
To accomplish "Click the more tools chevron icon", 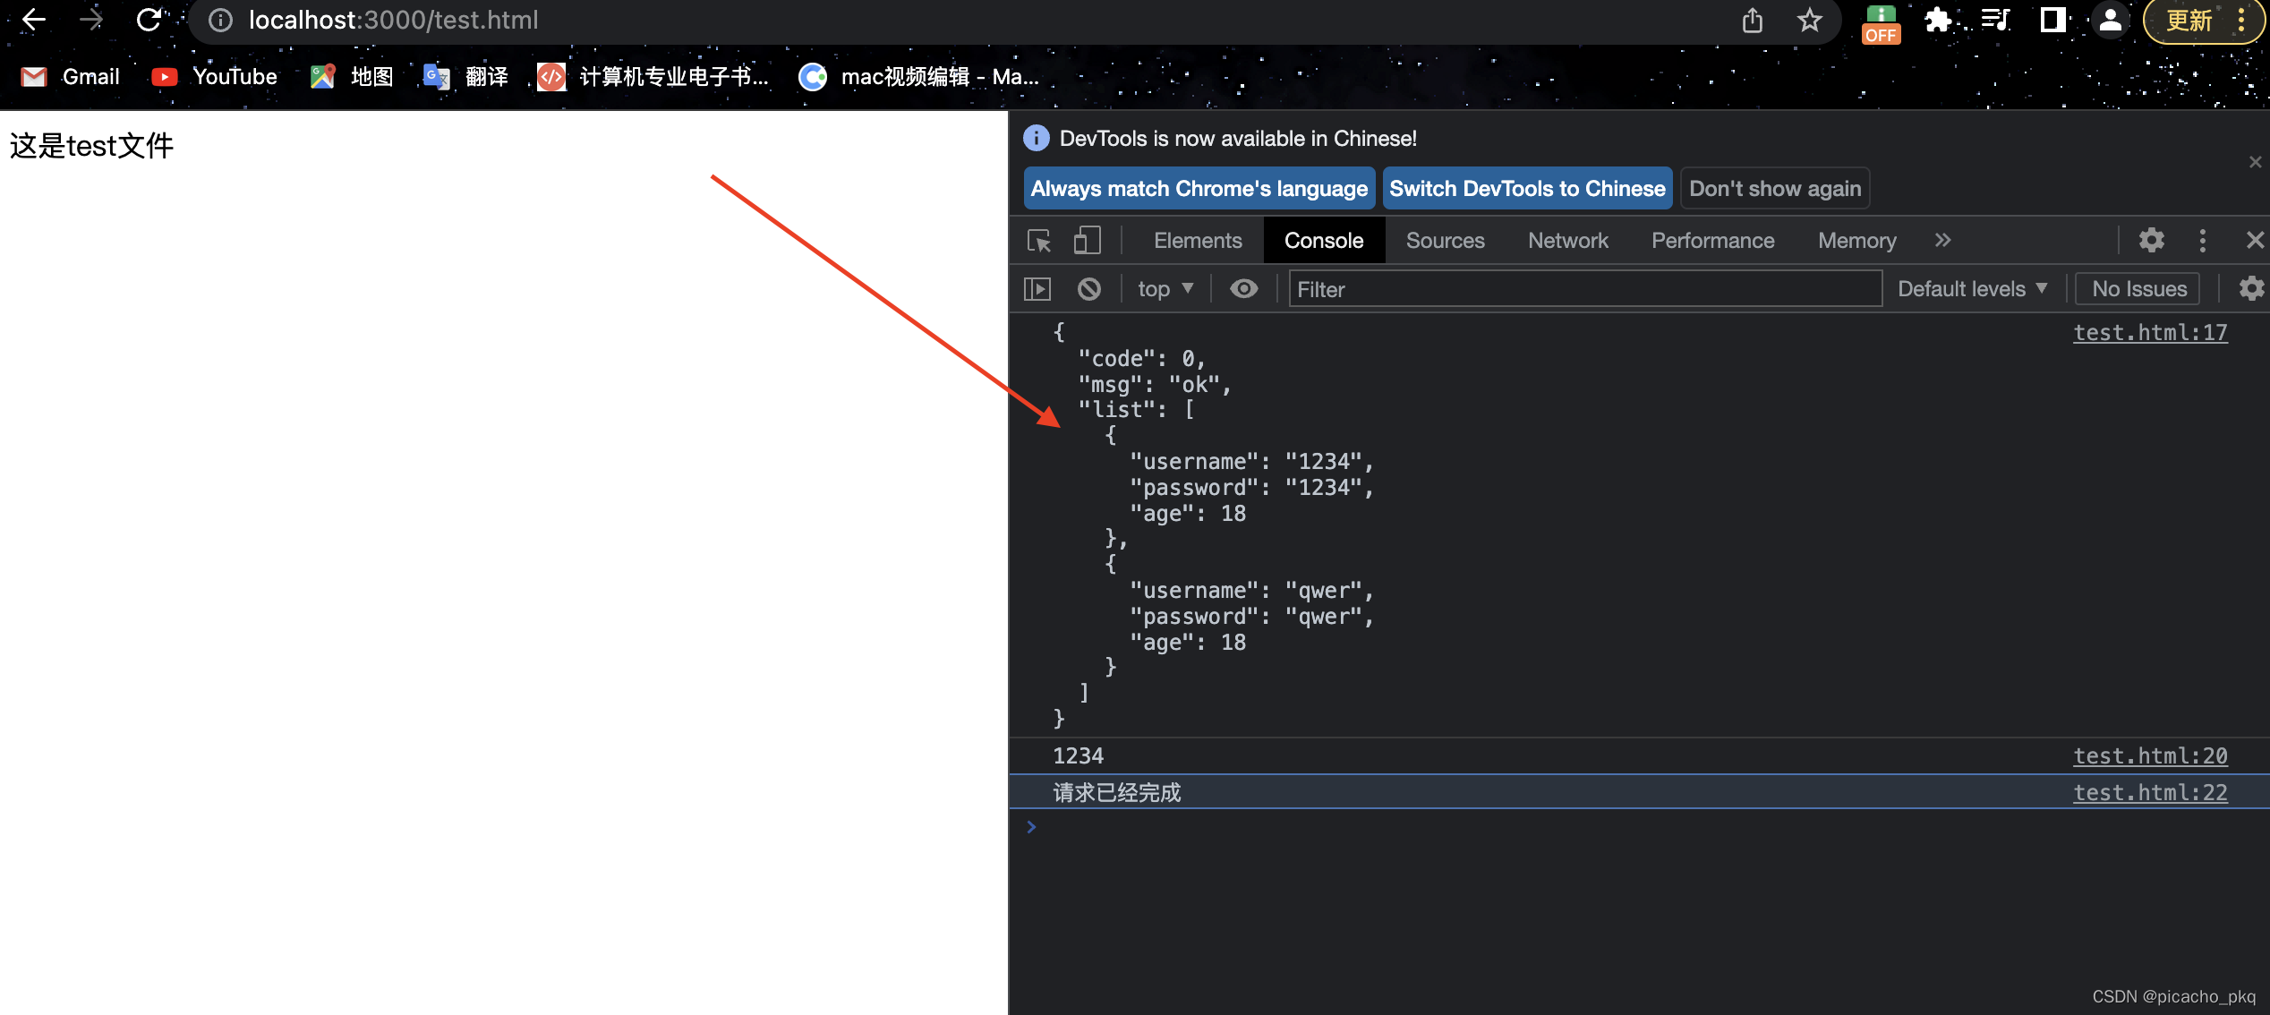I will pos(1942,241).
